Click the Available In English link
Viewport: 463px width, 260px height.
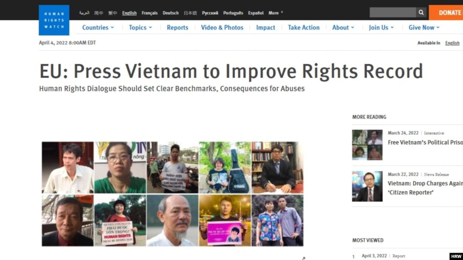(452, 43)
